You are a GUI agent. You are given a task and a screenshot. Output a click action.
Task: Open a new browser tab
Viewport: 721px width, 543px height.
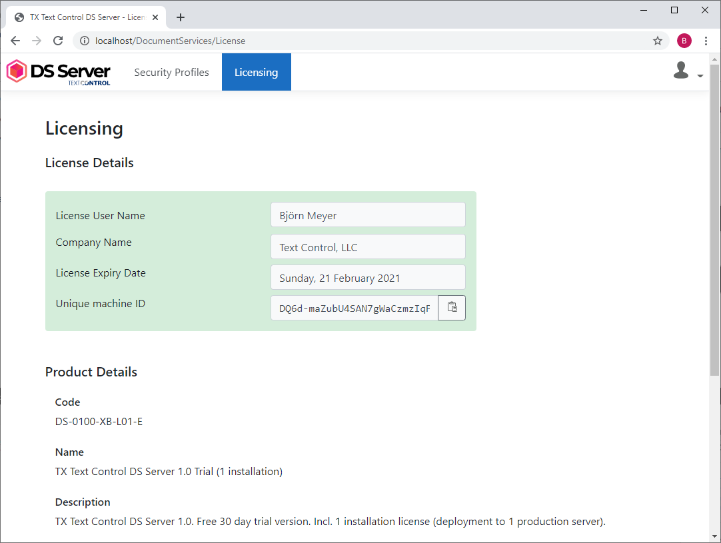pos(181,17)
